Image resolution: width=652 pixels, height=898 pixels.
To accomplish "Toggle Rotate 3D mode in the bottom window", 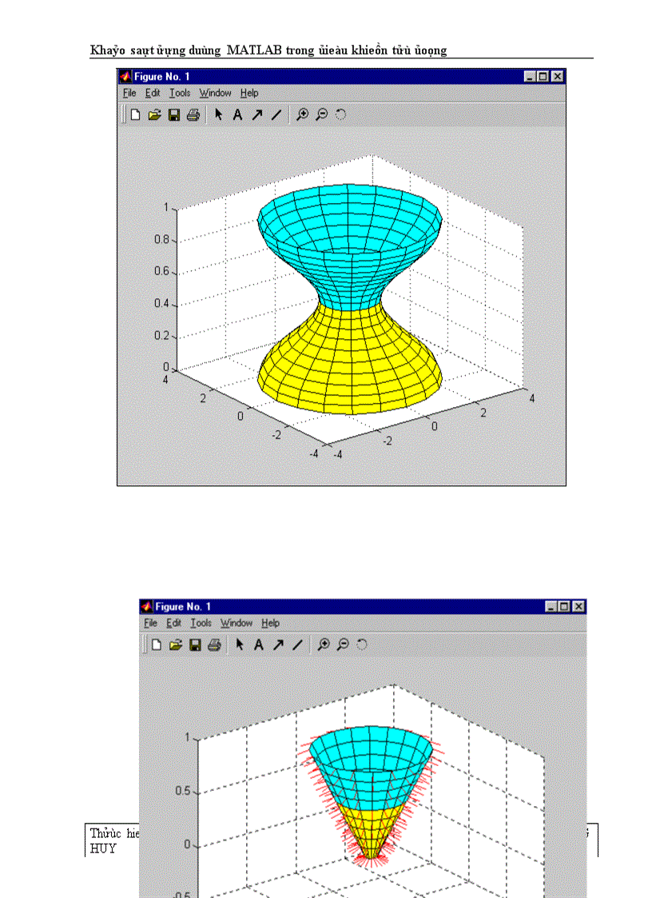I will coord(360,645).
